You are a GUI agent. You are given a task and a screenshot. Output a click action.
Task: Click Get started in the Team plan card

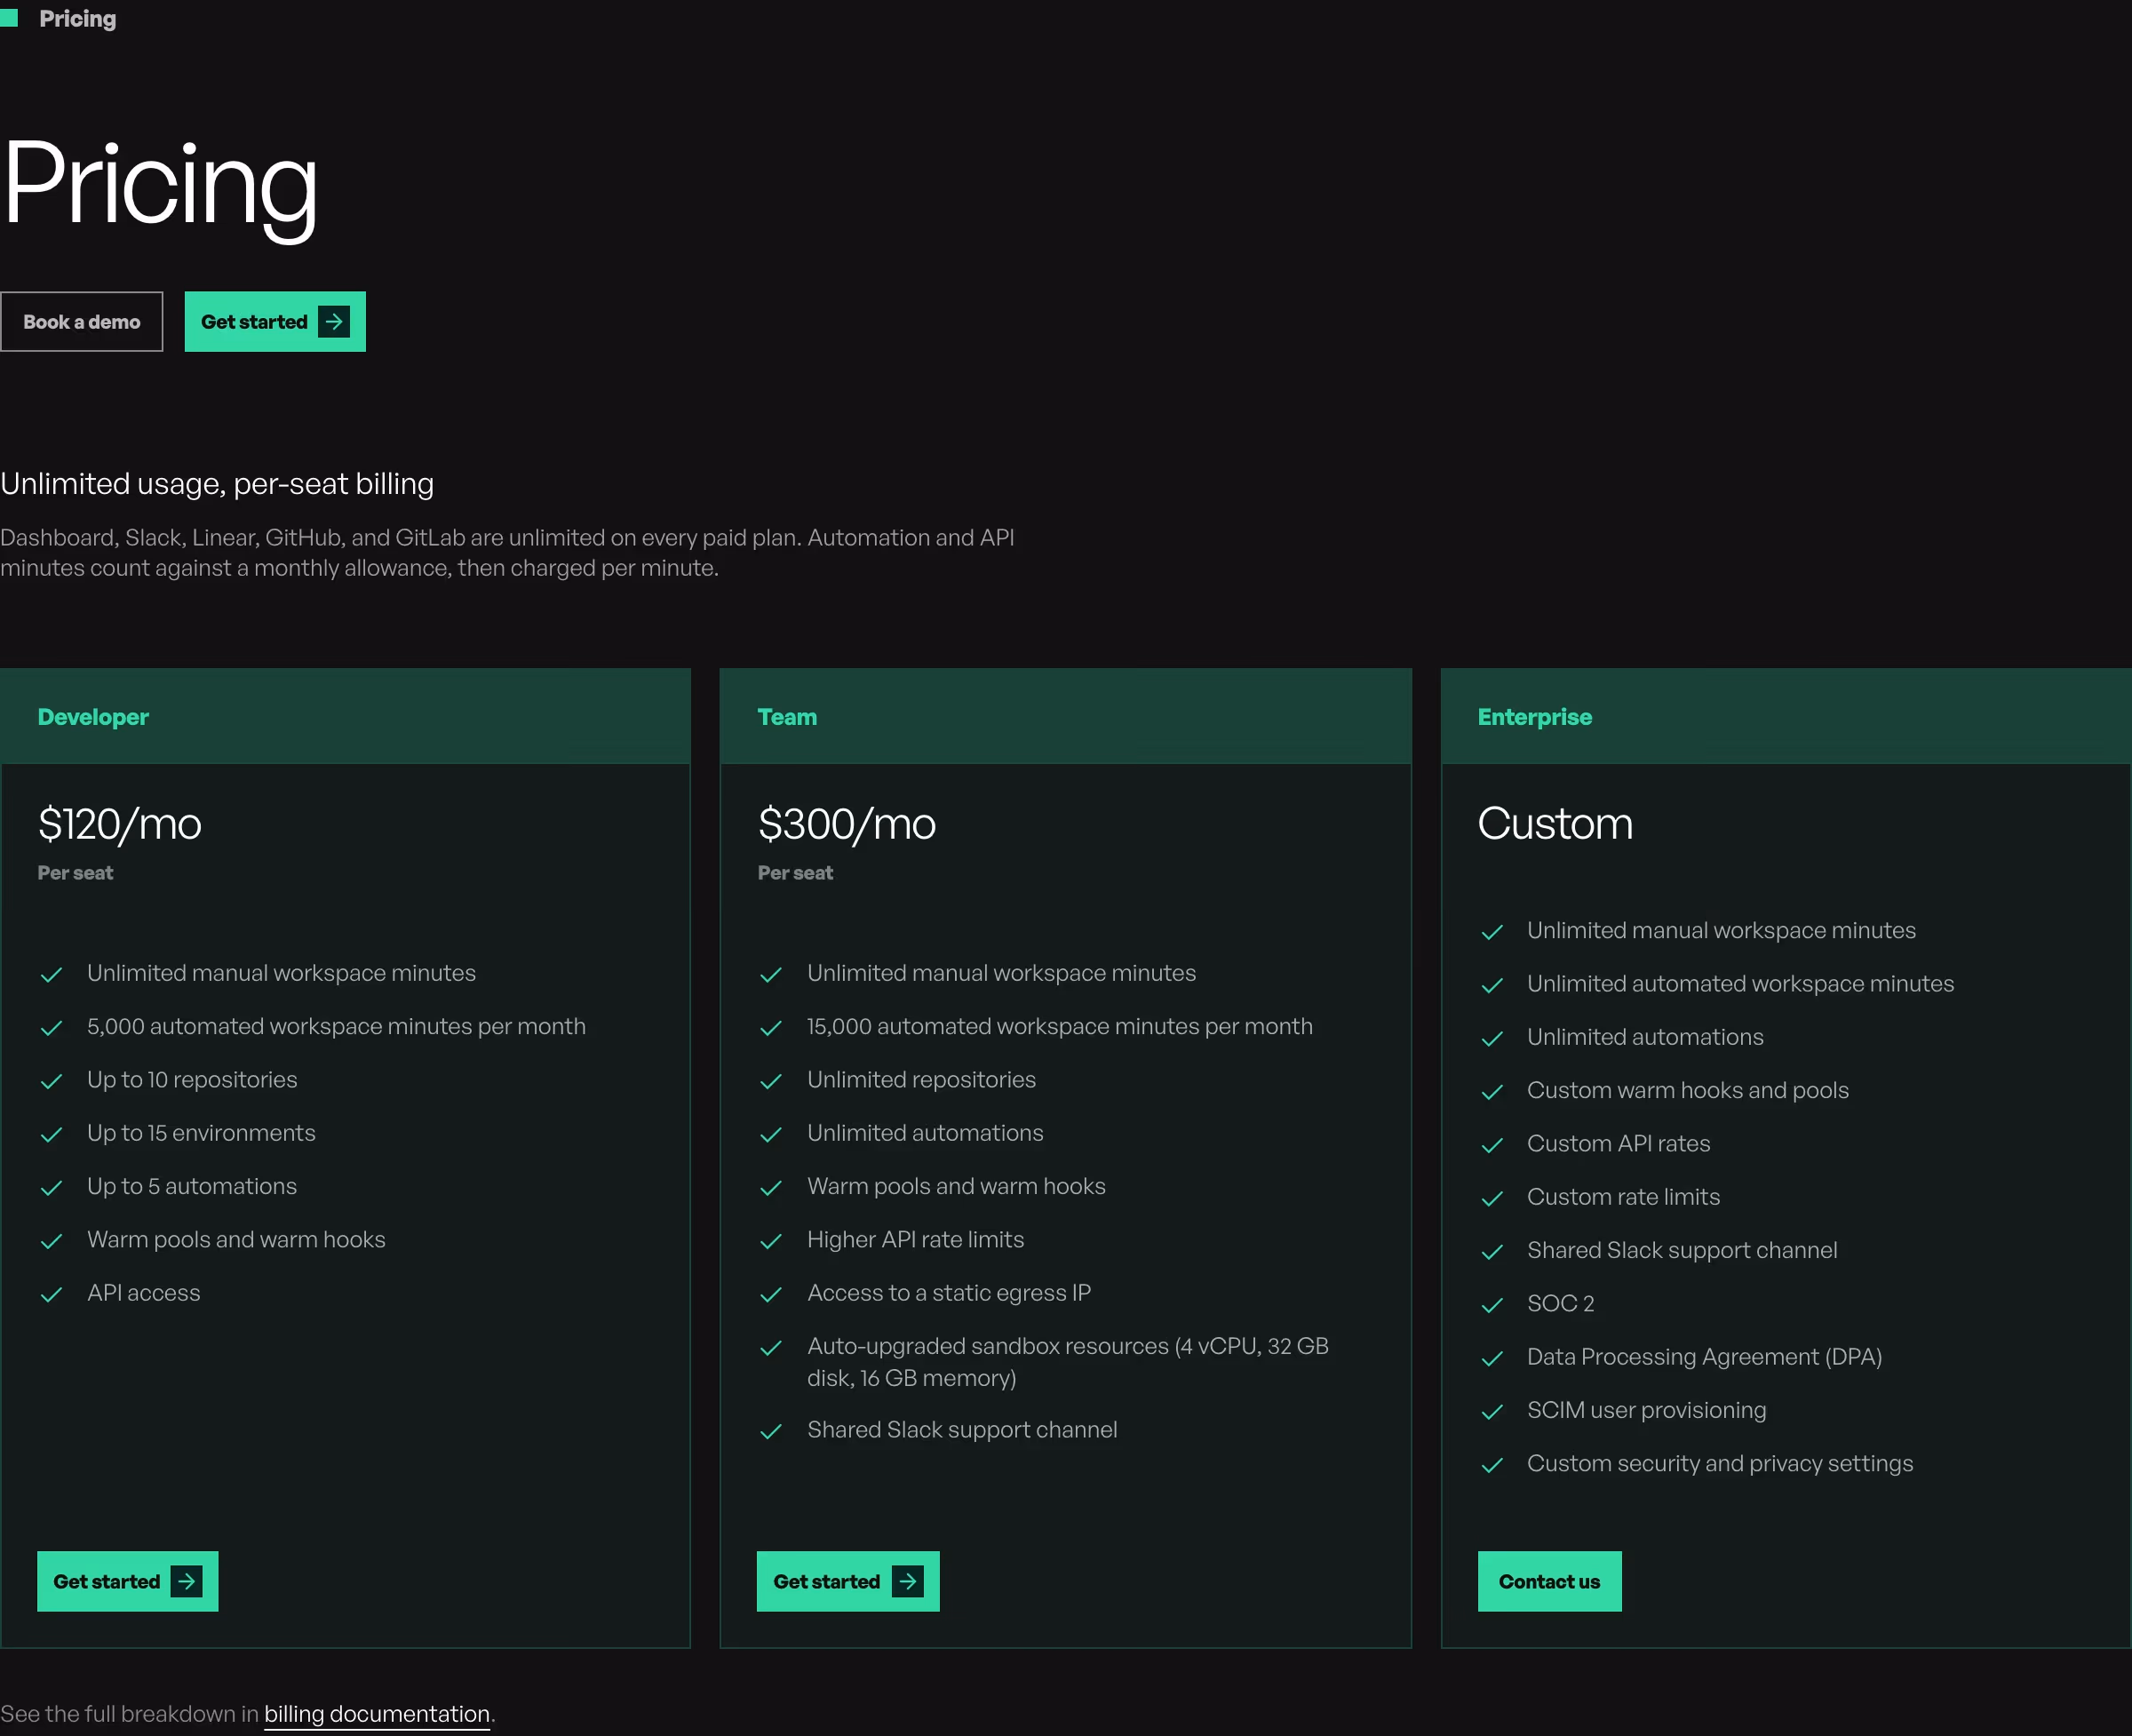(x=848, y=1581)
